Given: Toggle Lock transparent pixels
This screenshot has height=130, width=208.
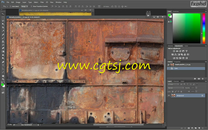Looking at the screenshot, I should [173, 92].
